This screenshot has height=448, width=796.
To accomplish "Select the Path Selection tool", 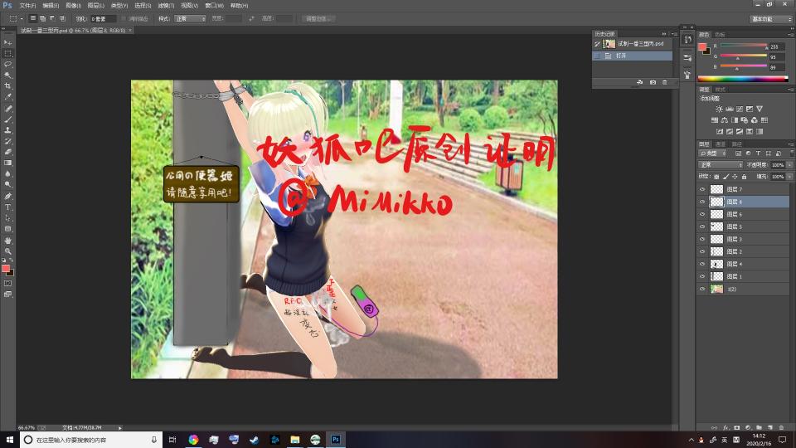I will (x=7, y=218).
